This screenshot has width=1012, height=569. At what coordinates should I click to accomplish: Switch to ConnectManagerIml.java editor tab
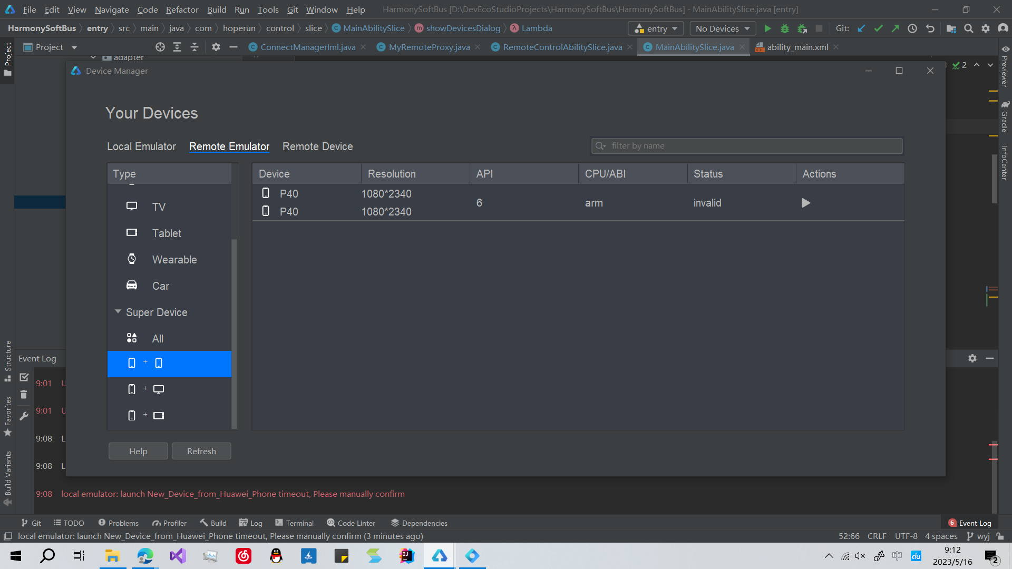[308, 47]
